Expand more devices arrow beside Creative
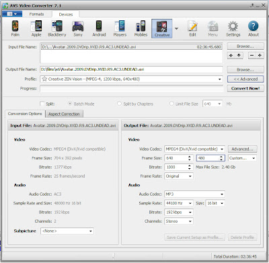Image resolution: width=269 pixels, height=263 pixels. [x=176, y=28]
